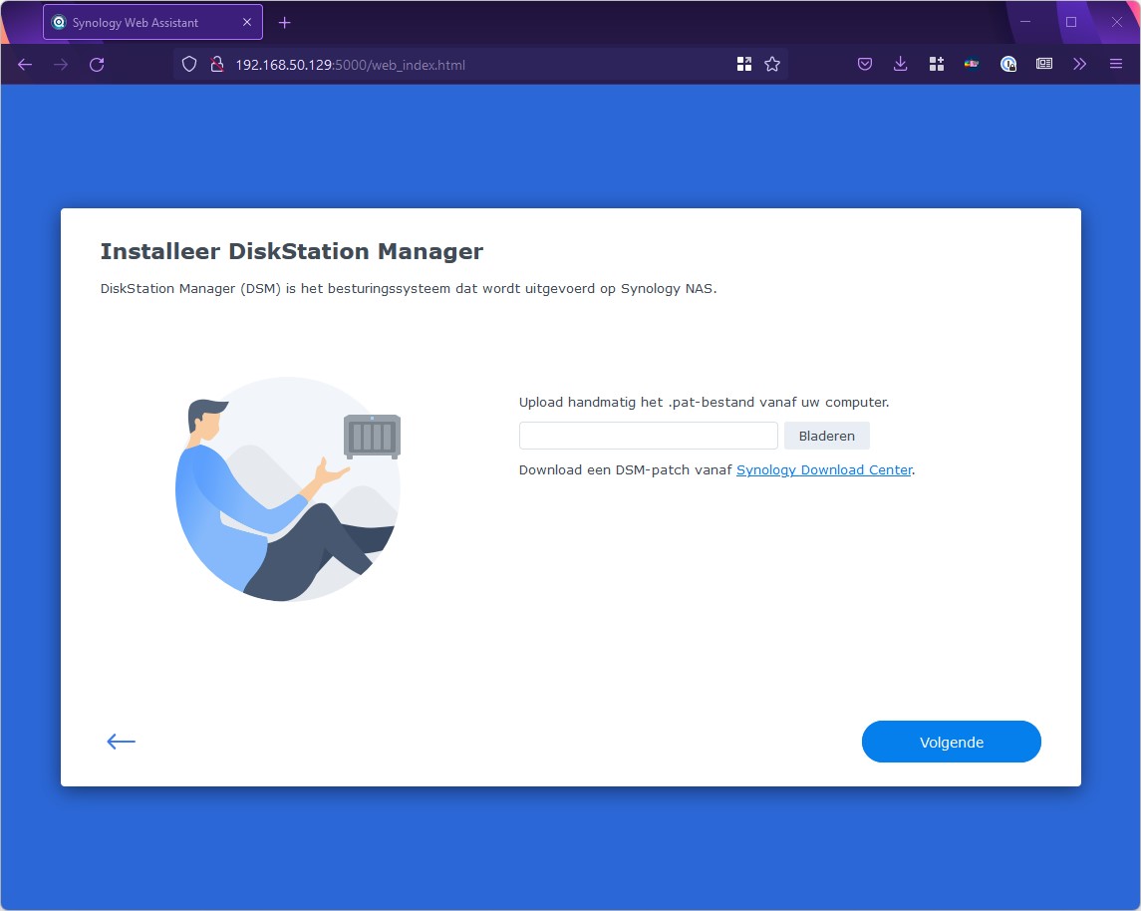The height and width of the screenshot is (911, 1141).
Task: Click the 'Upload handmatig het .pat-bestand' text
Action: pos(705,403)
